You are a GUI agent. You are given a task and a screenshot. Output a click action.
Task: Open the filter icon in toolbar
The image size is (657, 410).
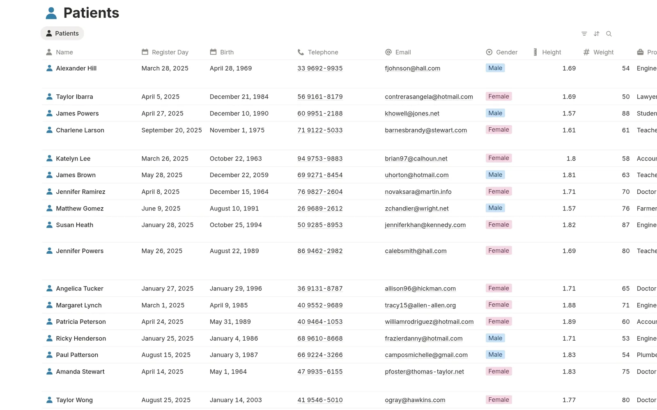pyautogui.click(x=584, y=34)
